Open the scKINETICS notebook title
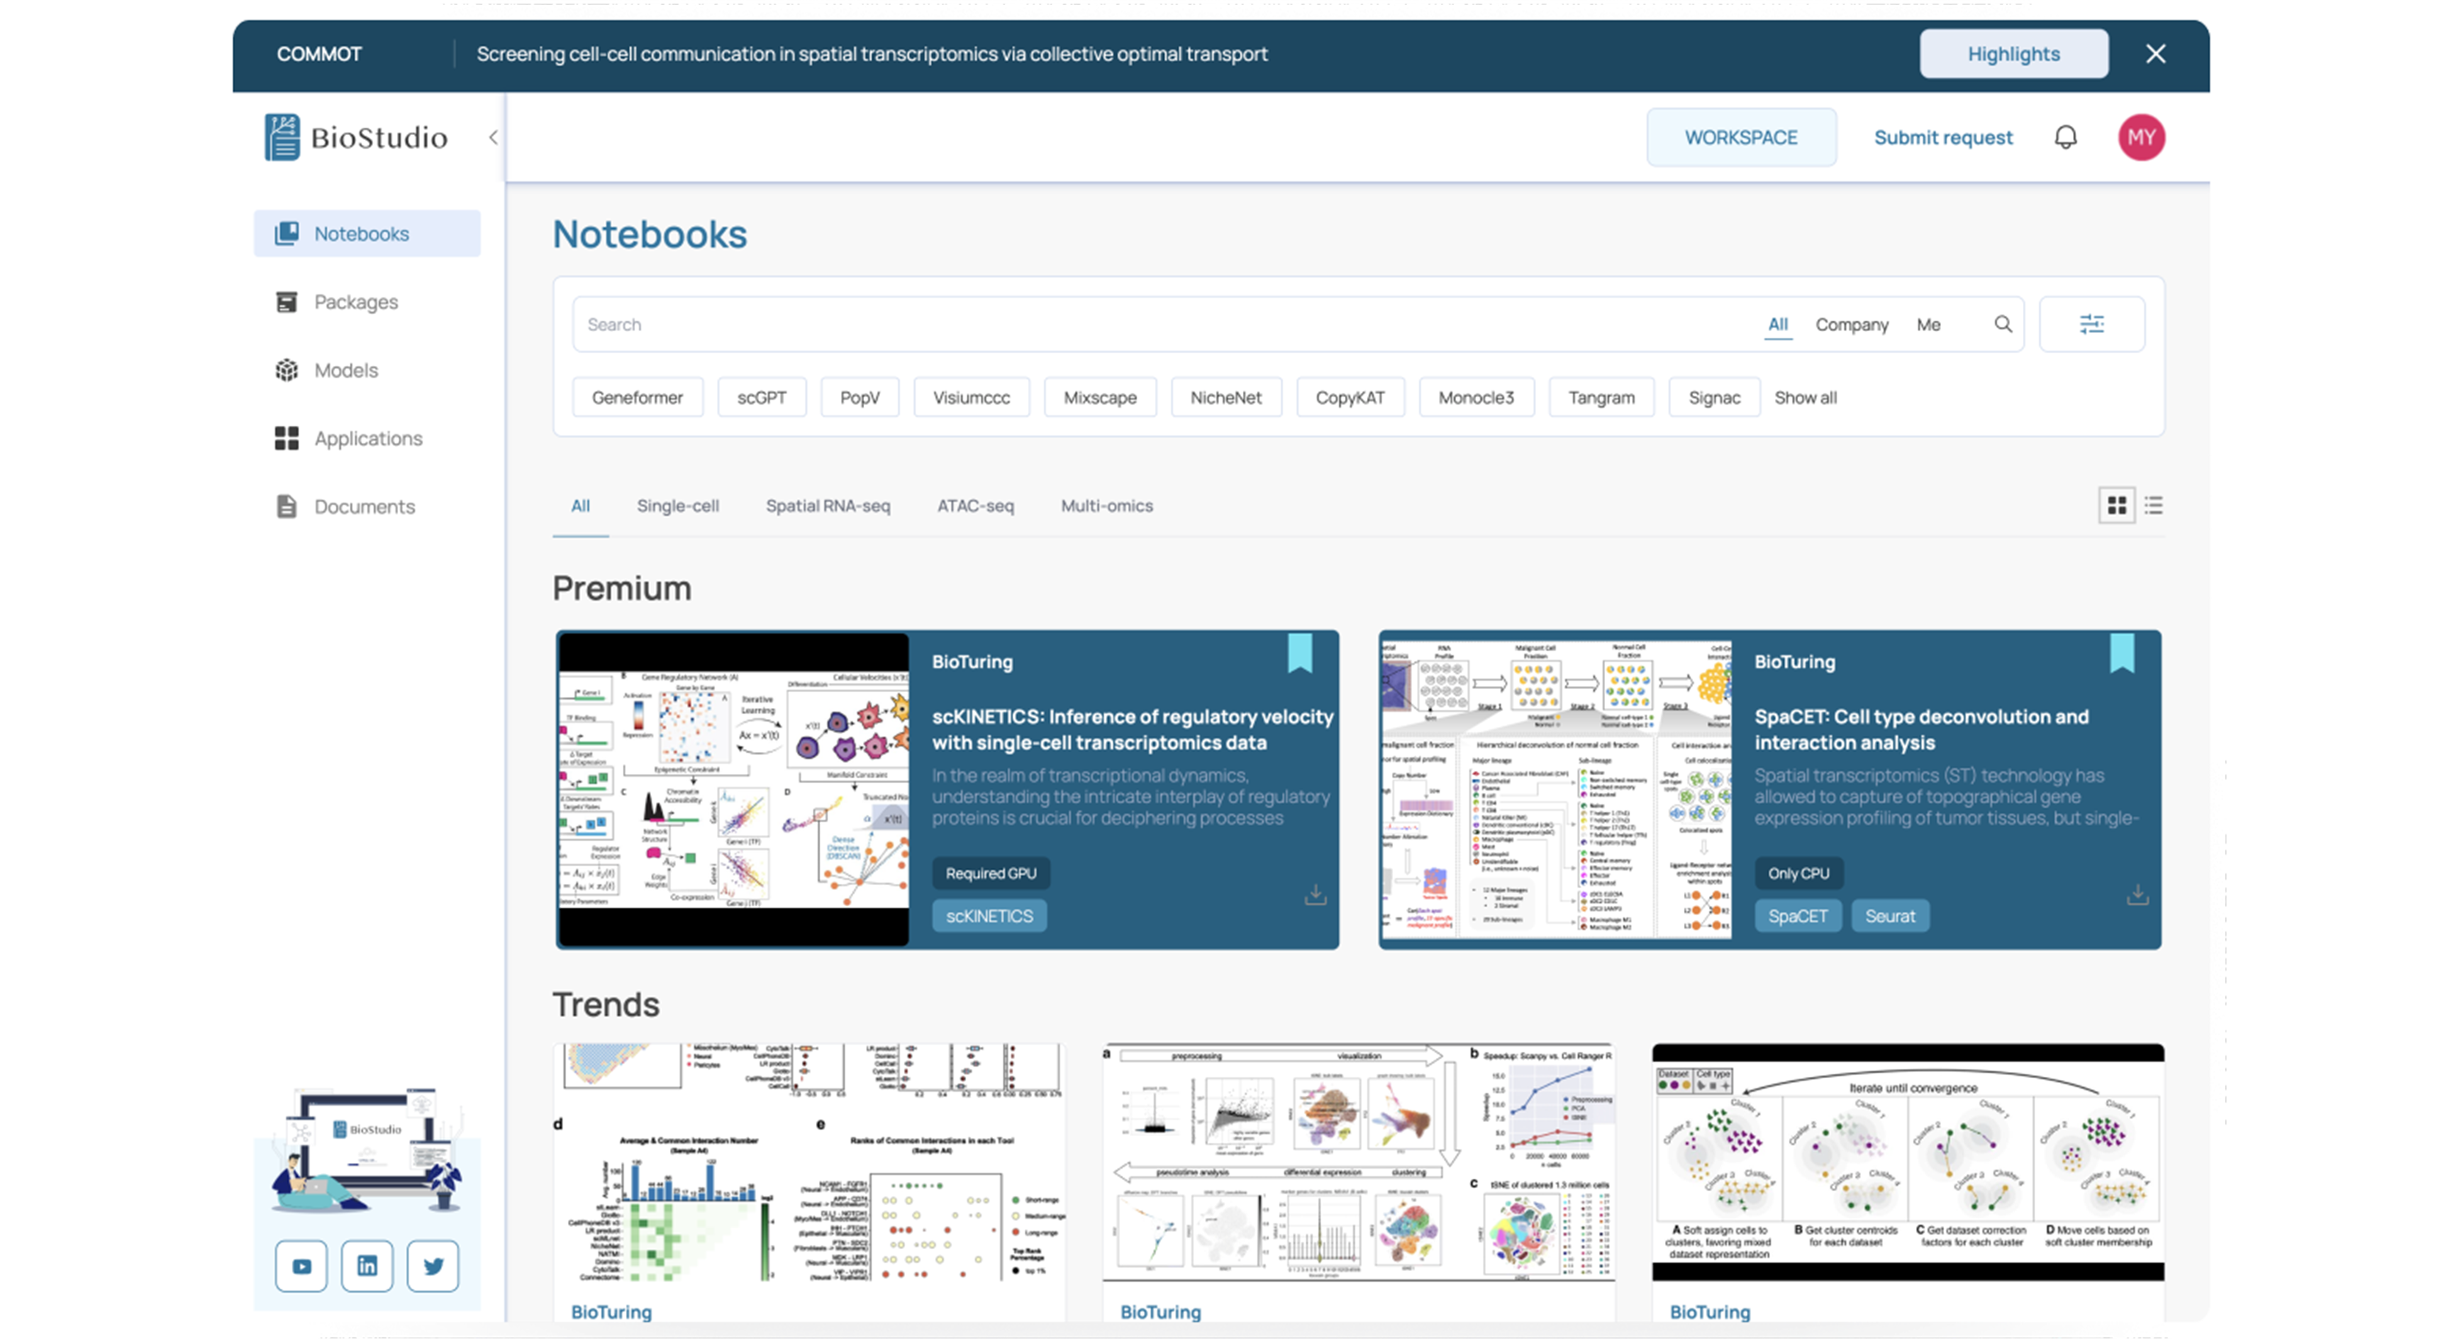The height and width of the screenshot is (1339, 2453). point(1132,729)
